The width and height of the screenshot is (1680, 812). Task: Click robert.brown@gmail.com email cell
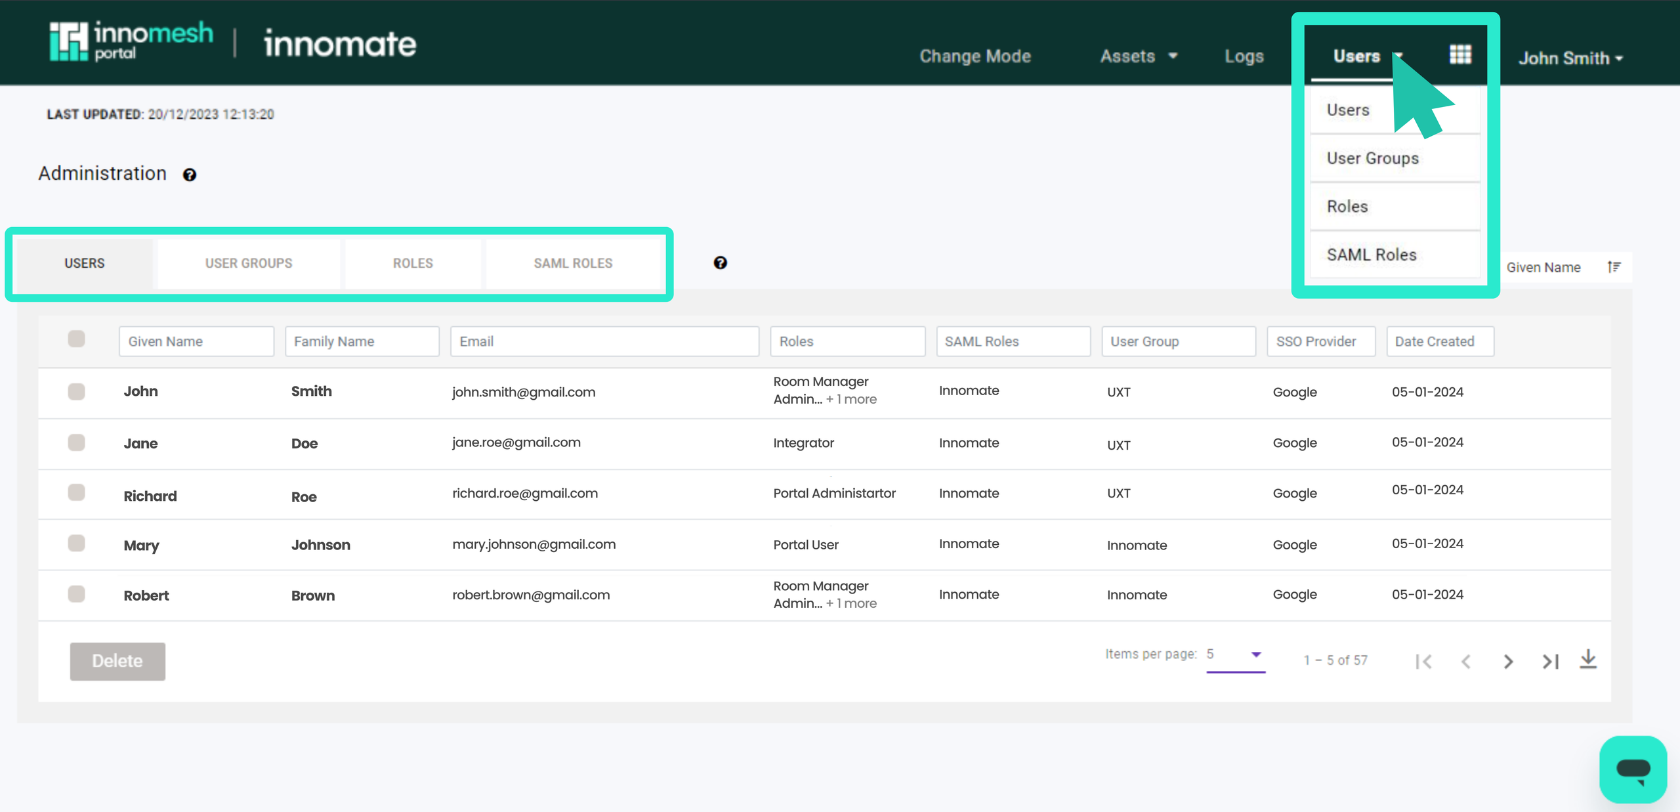pos(531,595)
